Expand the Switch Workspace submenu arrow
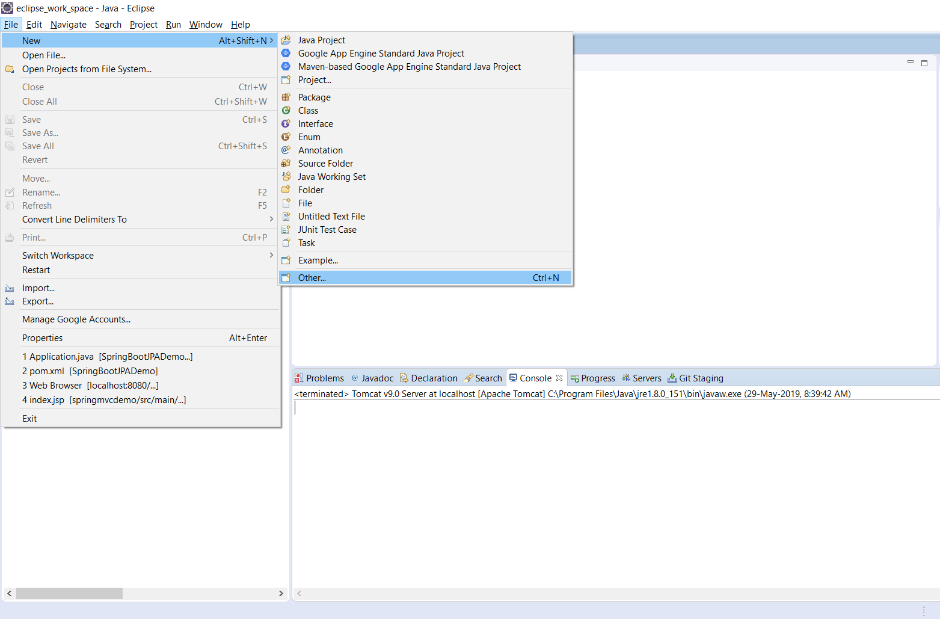Image resolution: width=940 pixels, height=619 pixels. tap(271, 256)
